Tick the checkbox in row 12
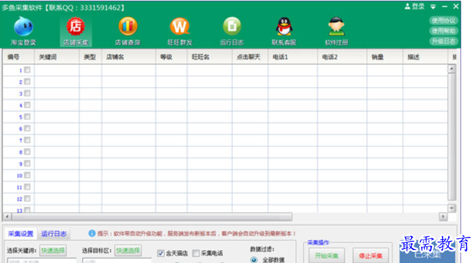This screenshot has width=476, height=263. point(27,198)
